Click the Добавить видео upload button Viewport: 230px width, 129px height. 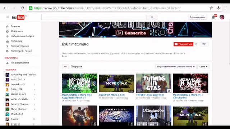pyautogui.click(x=197, y=17)
